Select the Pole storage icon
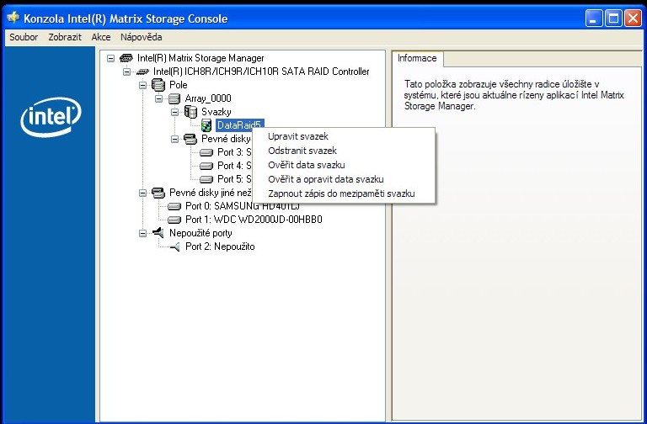This screenshot has width=647, height=424. [158, 85]
